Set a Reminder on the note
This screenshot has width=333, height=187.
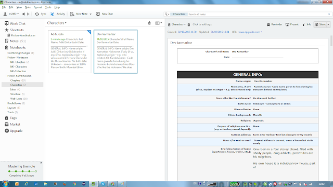coord(274,24)
